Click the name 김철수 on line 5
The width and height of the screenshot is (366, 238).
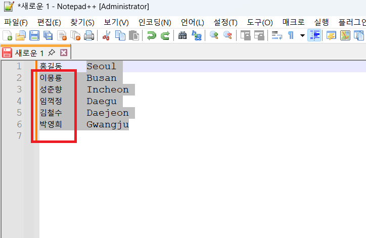pyautogui.click(x=51, y=113)
